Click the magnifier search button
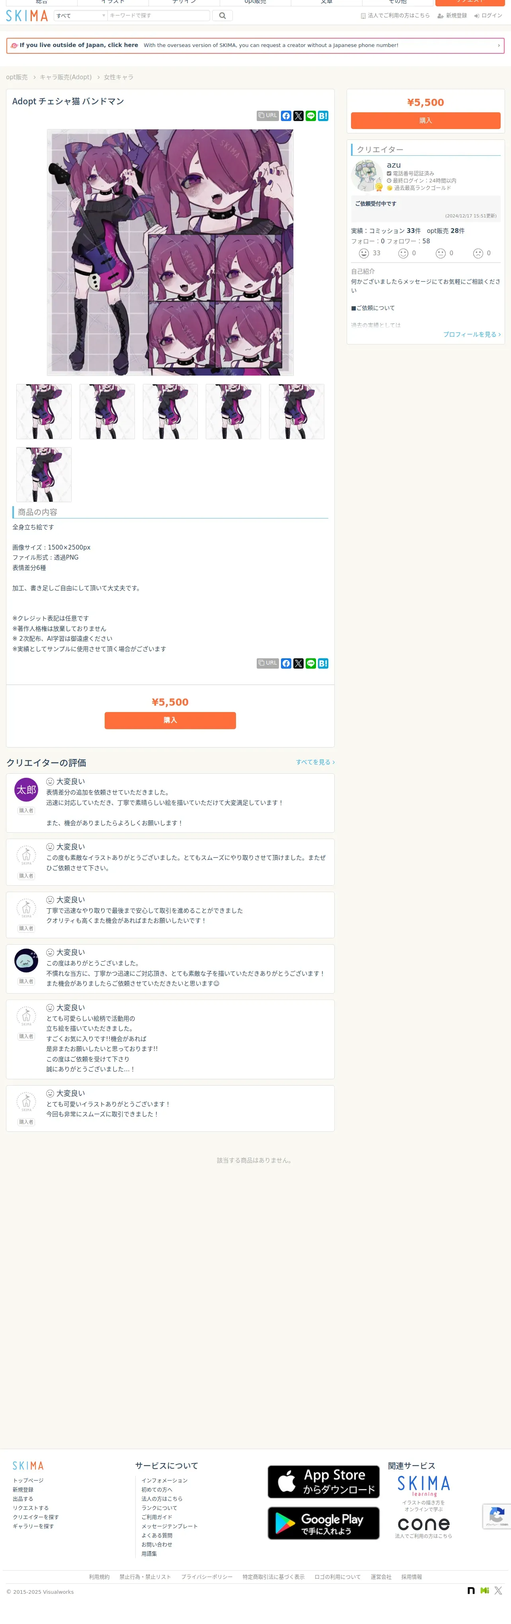 click(x=222, y=15)
